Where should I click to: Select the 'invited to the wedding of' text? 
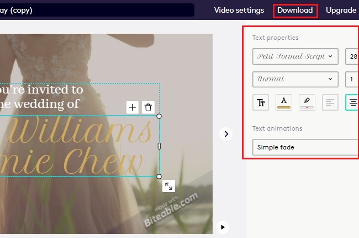coord(41,96)
